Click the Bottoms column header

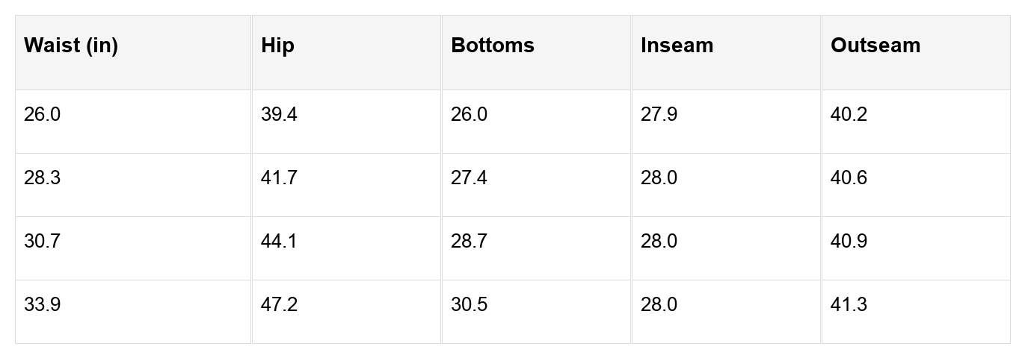[493, 45]
